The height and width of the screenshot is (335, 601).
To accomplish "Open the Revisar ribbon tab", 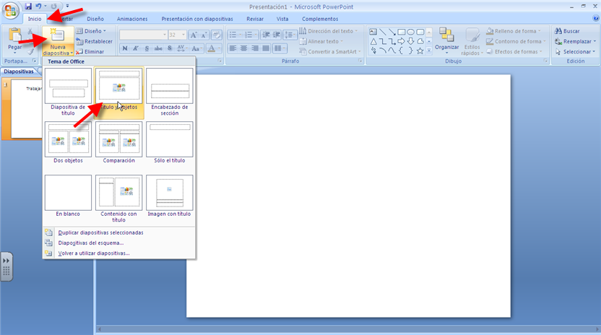I will click(x=255, y=19).
